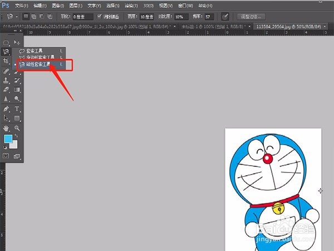Select the Hand tool
The width and height of the screenshot is (334, 251).
(x=6, y=128)
